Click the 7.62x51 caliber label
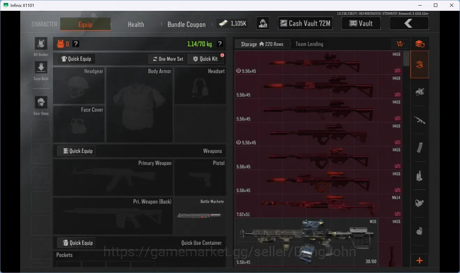The image size is (460, 273). (243, 214)
